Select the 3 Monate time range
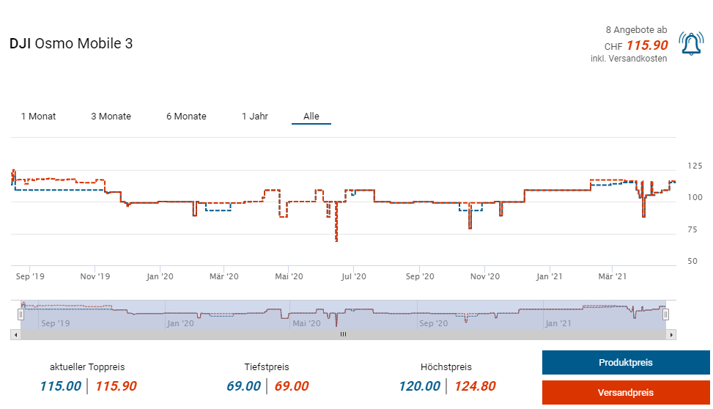Viewport: 713px width, 409px height. click(111, 117)
